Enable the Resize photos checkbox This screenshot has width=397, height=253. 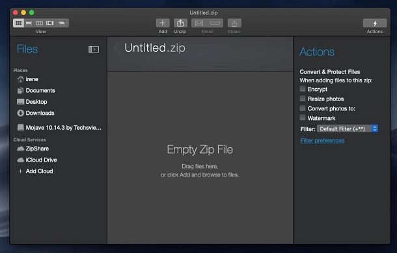pos(303,99)
